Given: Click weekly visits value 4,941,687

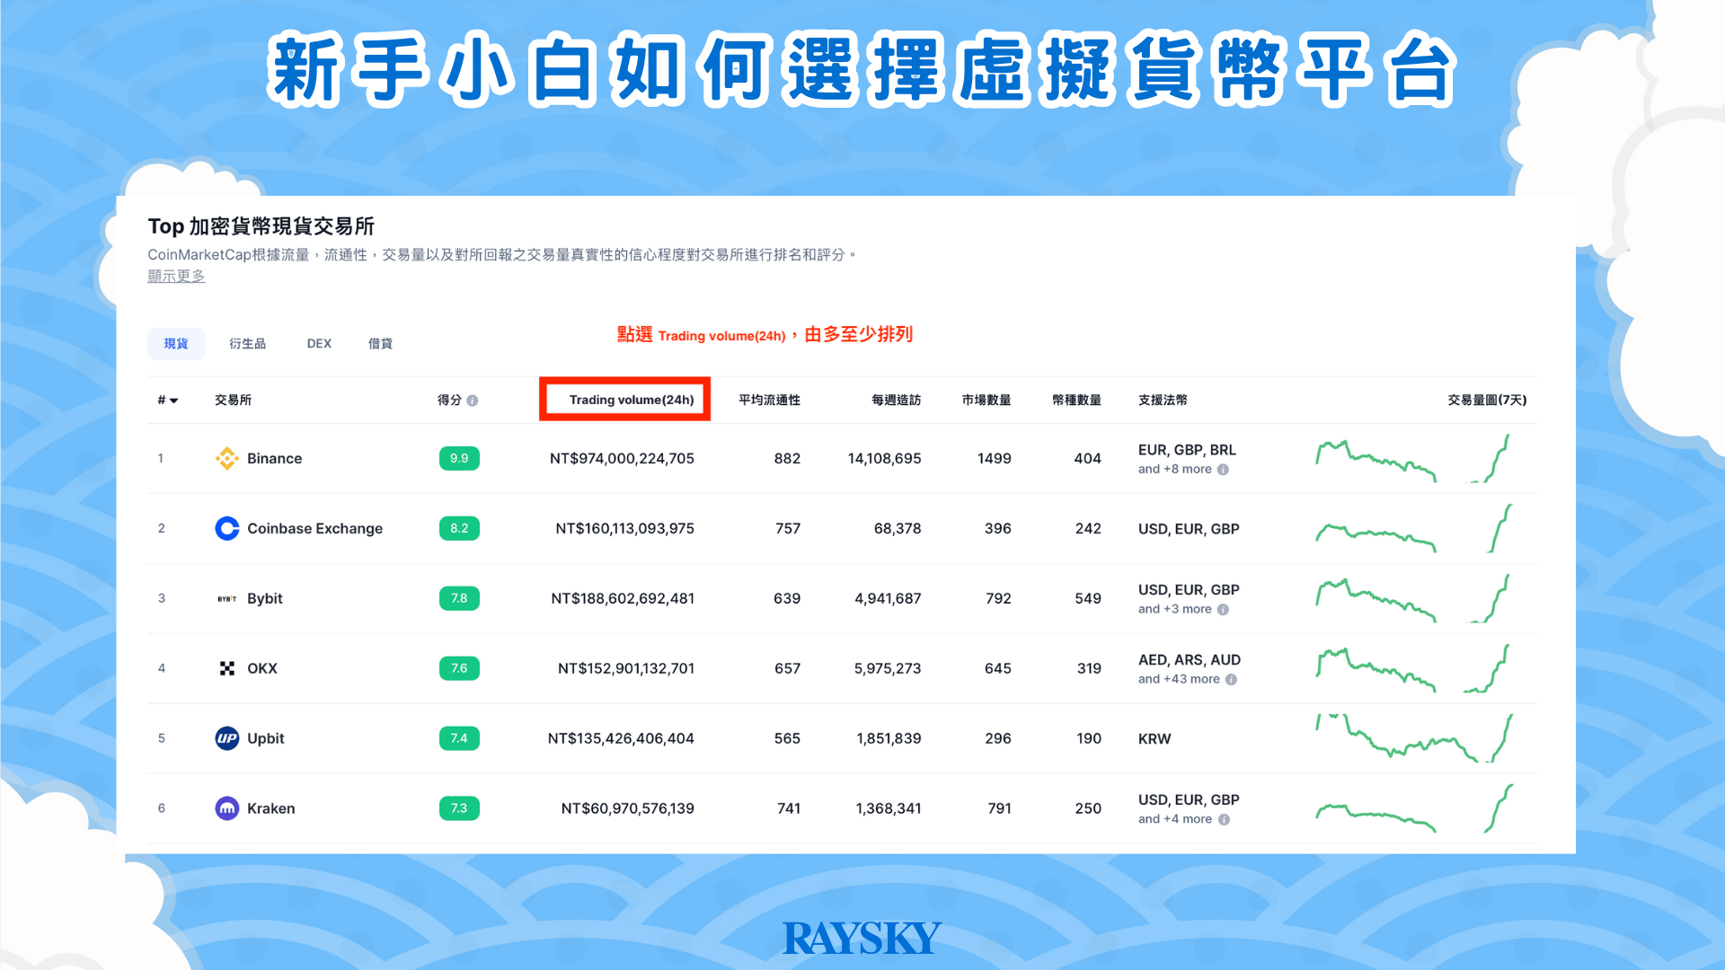Looking at the screenshot, I should click(x=888, y=598).
